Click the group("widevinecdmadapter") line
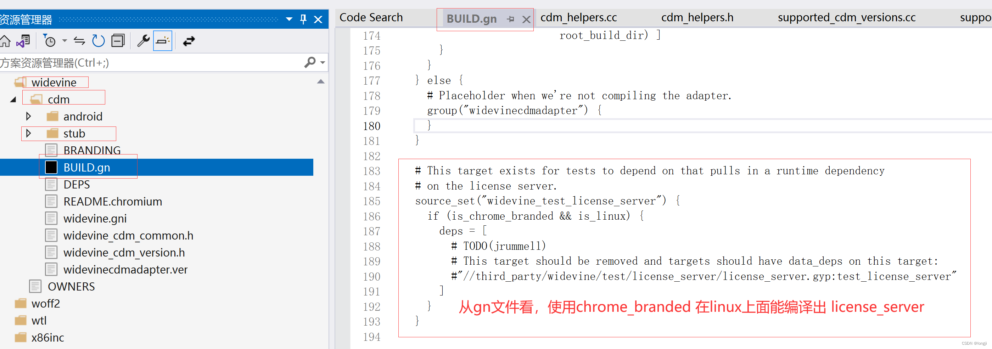992x349 pixels. click(514, 111)
